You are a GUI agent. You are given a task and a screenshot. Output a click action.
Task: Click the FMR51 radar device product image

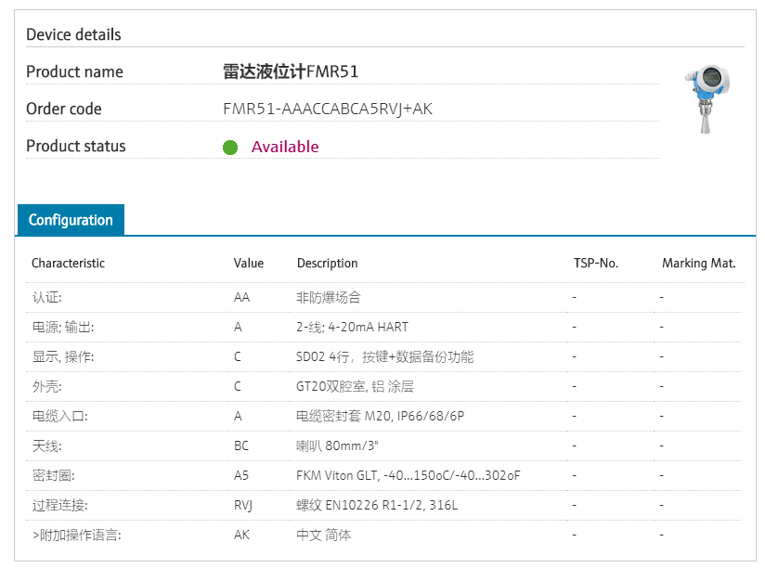coord(707,99)
